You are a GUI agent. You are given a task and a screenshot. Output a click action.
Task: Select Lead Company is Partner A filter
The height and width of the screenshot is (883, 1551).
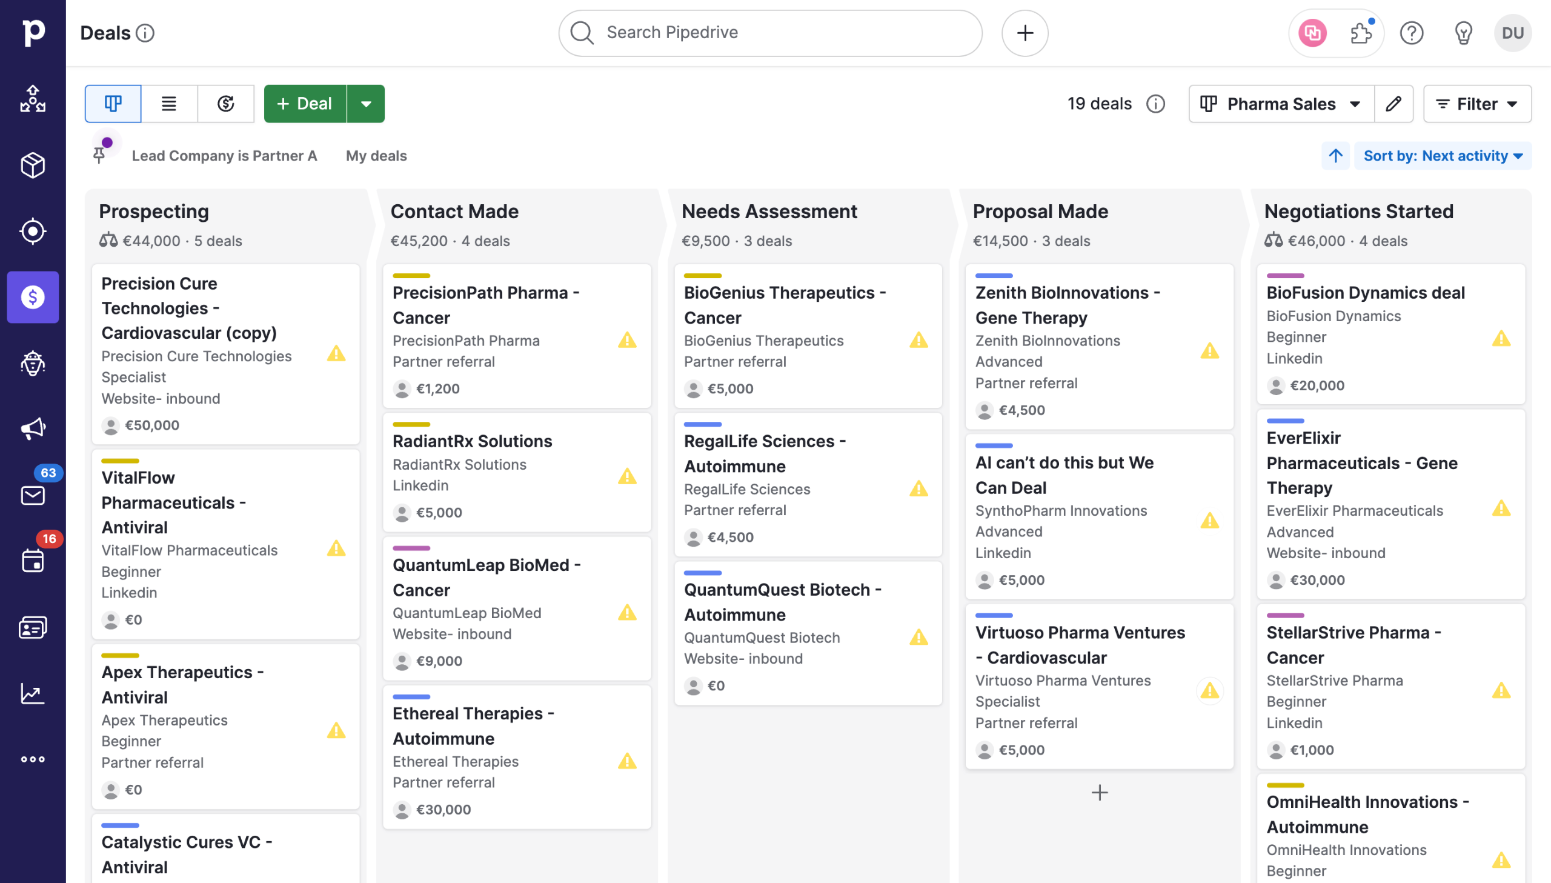click(x=224, y=156)
